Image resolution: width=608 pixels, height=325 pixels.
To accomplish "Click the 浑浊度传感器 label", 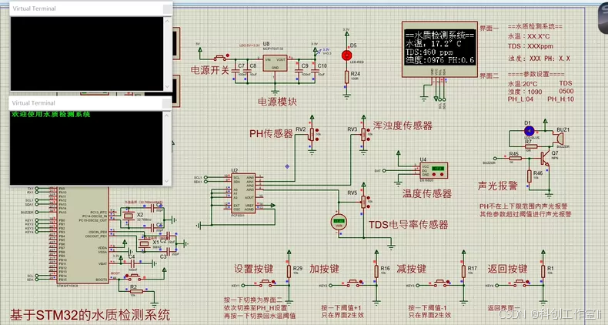I will coord(403,126).
